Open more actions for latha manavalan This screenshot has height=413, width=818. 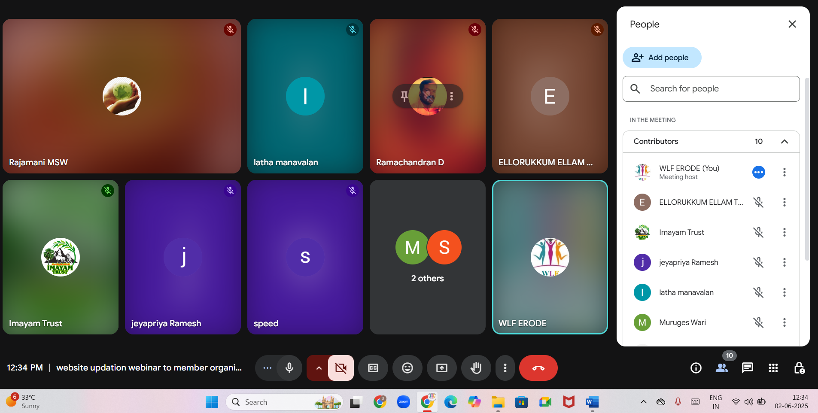click(785, 292)
